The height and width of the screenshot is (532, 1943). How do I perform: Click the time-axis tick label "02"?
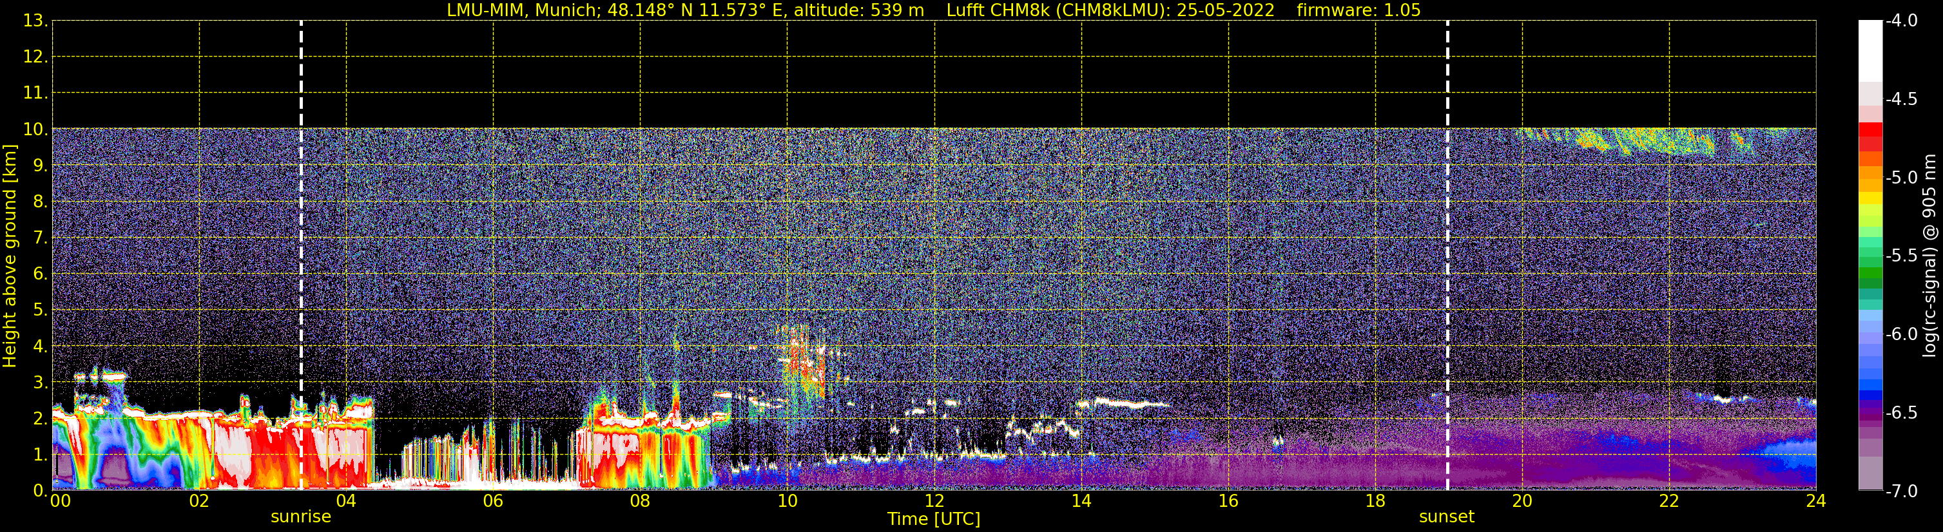pyautogui.click(x=199, y=501)
